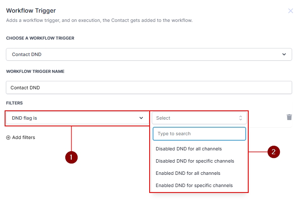Screen dimensions: 298x214
Task: Focus the Type to search box
Action: click(199, 134)
